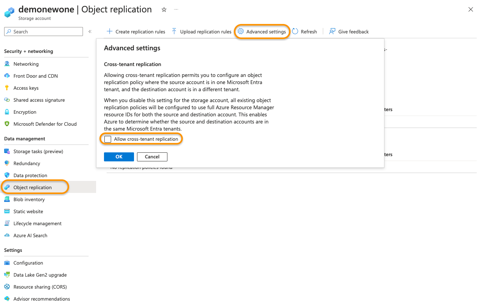Go to Static website
479x307 pixels.
[x=28, y=212]
